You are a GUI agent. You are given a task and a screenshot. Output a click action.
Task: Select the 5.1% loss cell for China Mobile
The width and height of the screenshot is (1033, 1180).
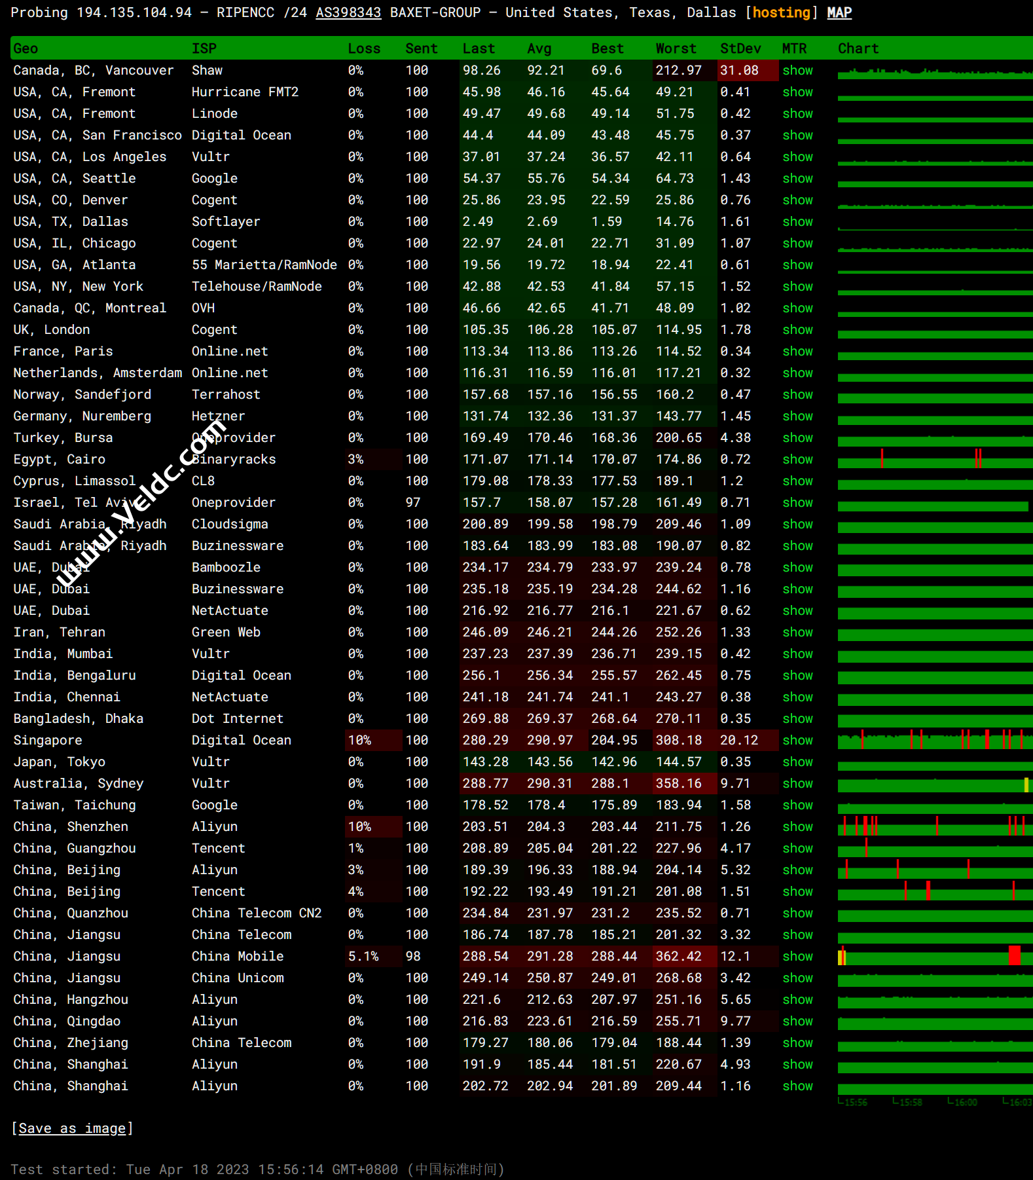pos(373,956)
